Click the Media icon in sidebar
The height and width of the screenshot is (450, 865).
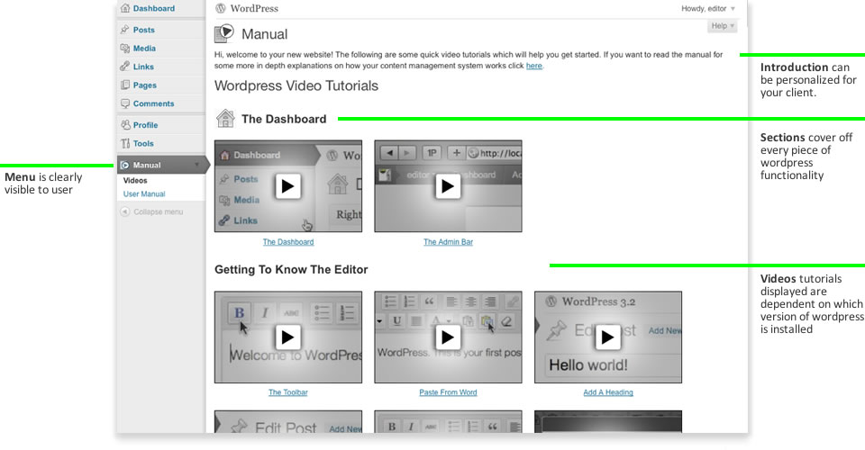point(125,49)
